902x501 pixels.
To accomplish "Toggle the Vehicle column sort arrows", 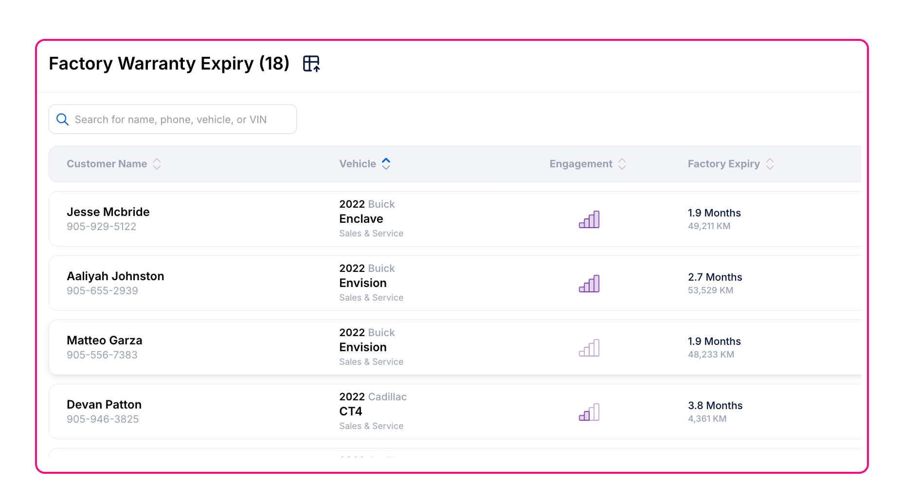I will 386,164.
